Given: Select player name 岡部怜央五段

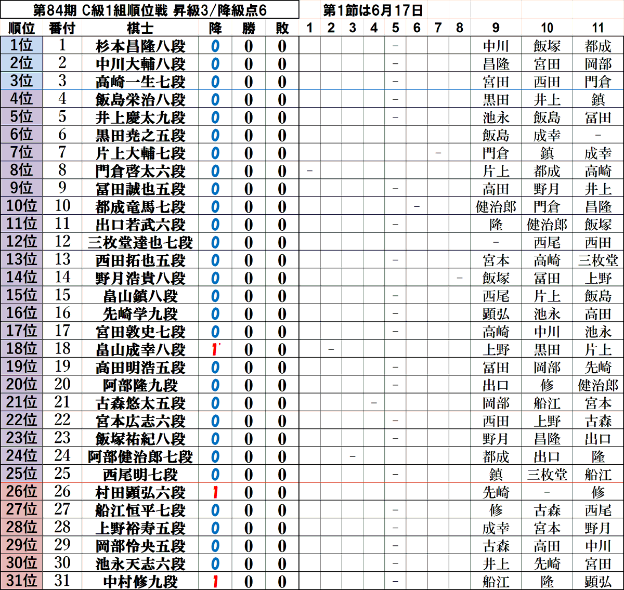Looking at the screenshot, I should coord(140,546).
